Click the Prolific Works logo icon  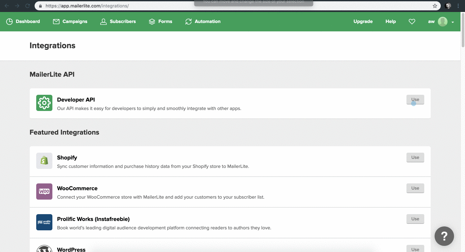(44, 222)
